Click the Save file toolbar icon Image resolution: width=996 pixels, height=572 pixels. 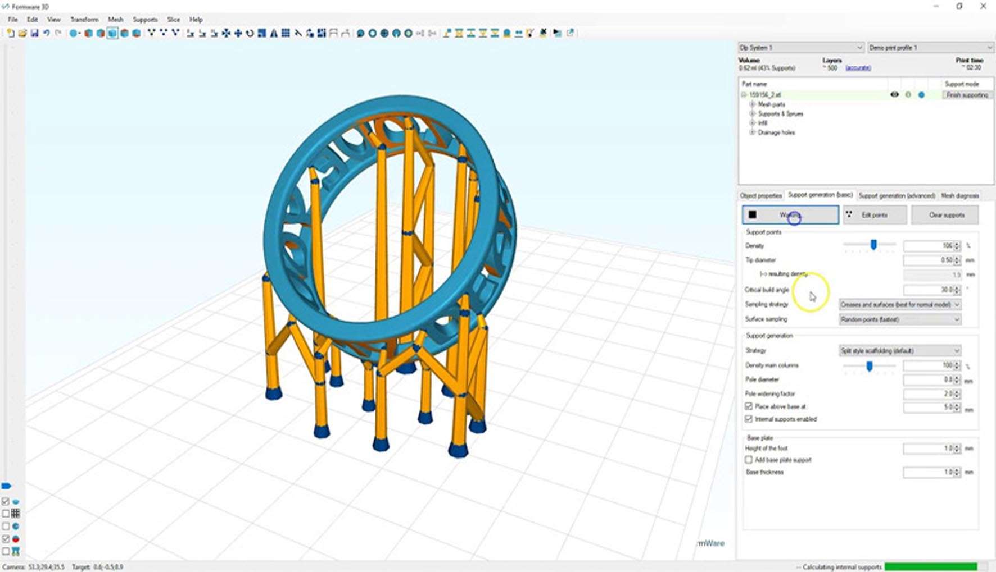(x=34, y=33)
